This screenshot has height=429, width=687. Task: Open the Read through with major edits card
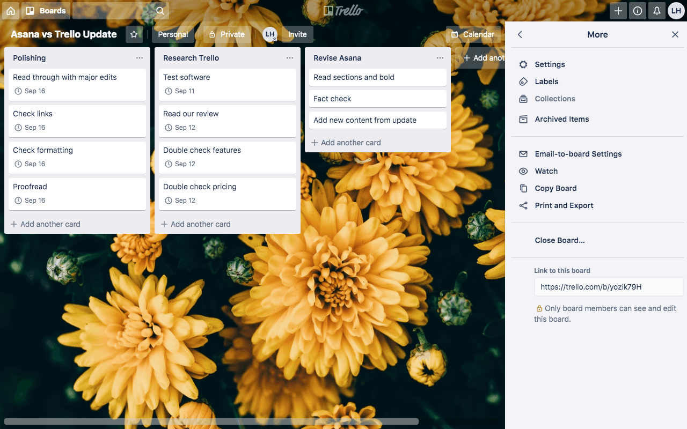tap(77, 84)
